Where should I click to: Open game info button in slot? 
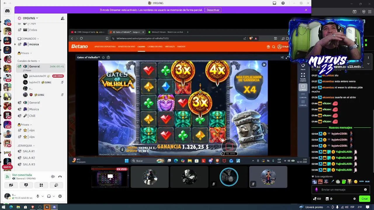[x=122, y=149]
